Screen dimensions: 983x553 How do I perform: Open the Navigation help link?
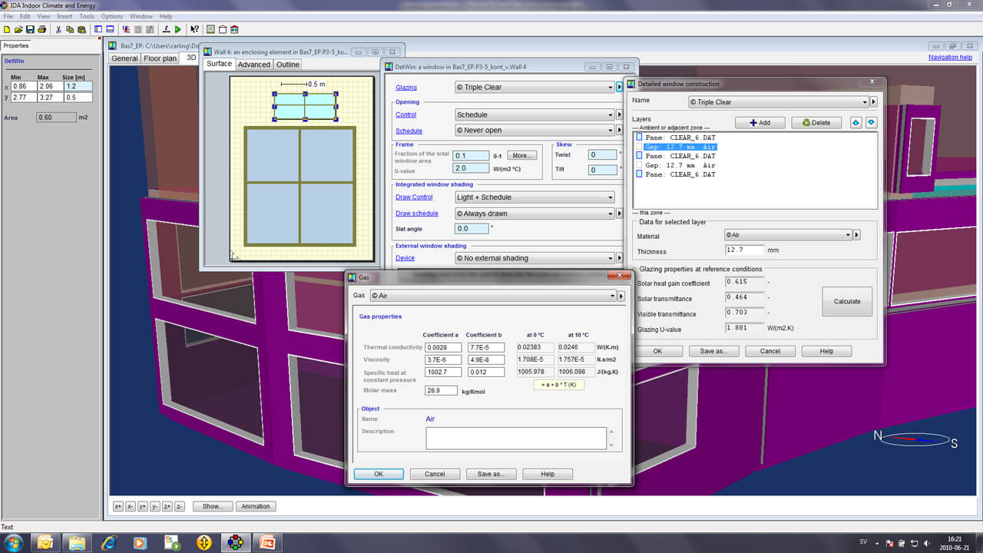click(x=949, y=58)
